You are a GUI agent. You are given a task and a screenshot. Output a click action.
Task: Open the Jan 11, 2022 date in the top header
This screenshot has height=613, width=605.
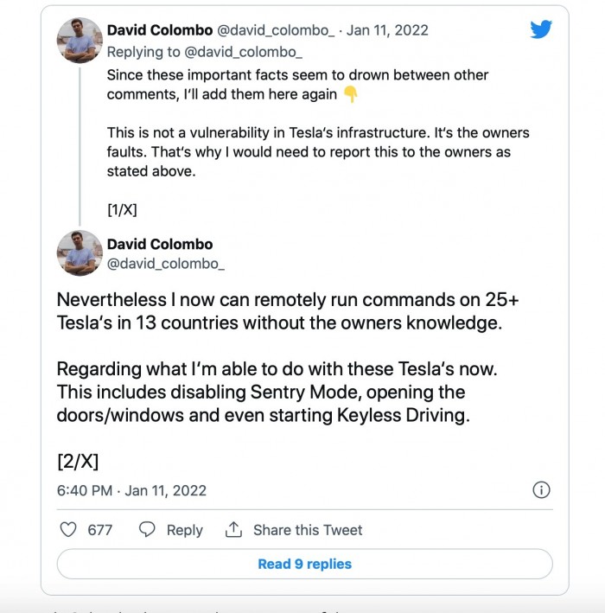[387, 30]
